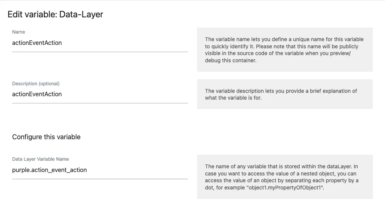Click the variable description help text box
This screenshot has width=385, height=203.
pyautogui.click(x=285, y=94)
